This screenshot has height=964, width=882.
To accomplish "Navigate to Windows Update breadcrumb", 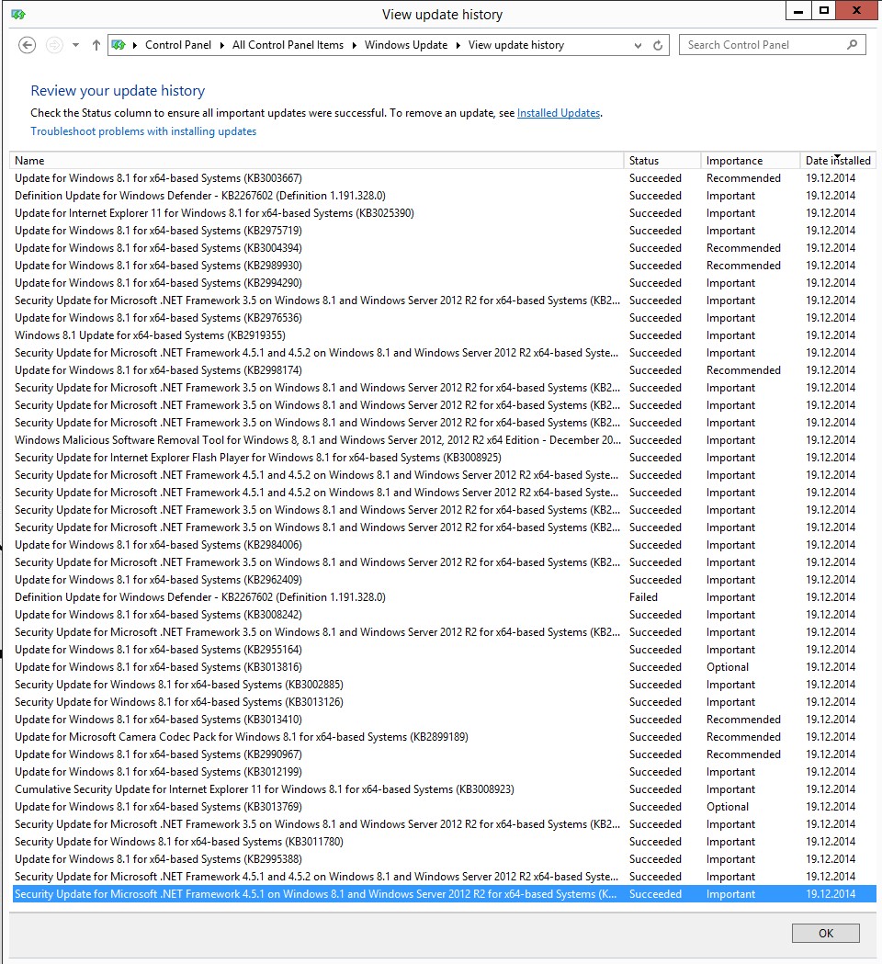I will point(406,45).
